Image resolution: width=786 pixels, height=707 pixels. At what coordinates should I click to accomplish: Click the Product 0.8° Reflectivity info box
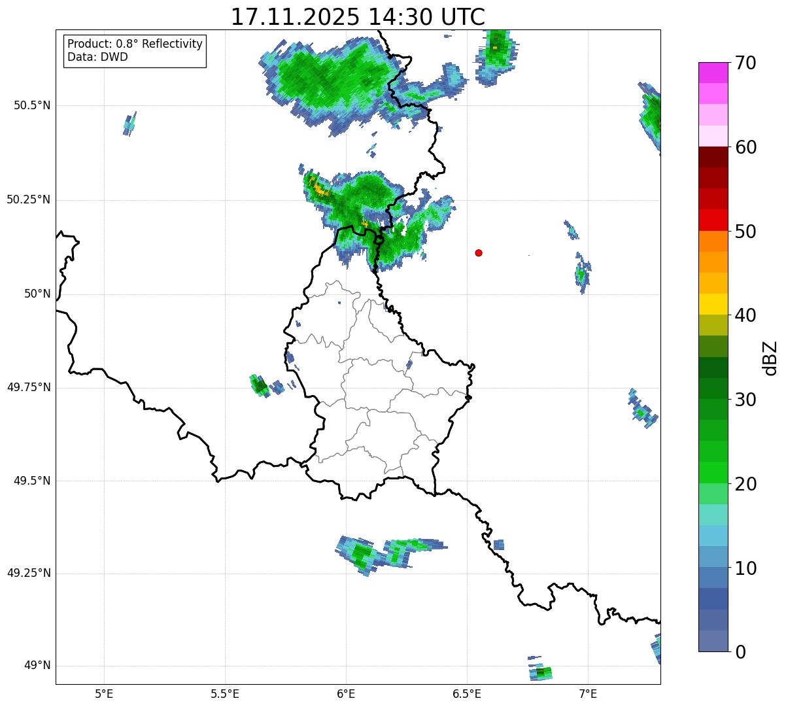(135, 51)
